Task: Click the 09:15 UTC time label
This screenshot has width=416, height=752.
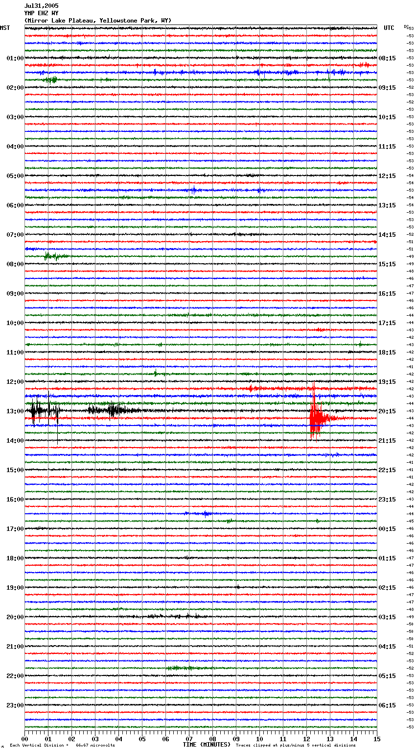Action: point(387,88)
